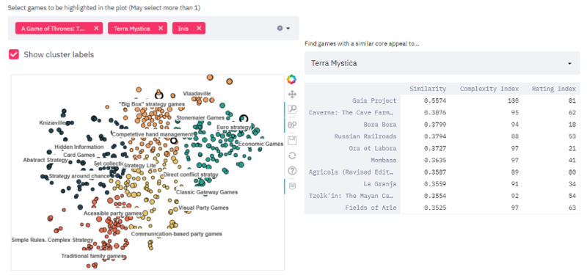Remove the Terra Mystica tag
The width and height of the screenshot is (587, 275).
161,28
